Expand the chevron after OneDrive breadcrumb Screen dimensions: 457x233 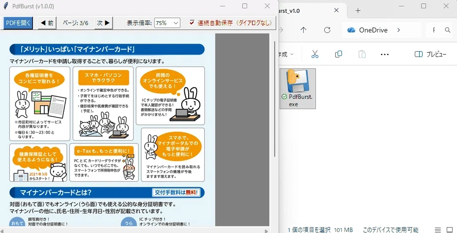(x=399, y=30)
